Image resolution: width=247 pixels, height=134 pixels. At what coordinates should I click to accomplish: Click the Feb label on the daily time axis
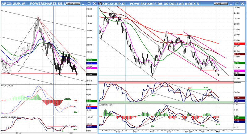pyautogui.click(x=203, y=132)
